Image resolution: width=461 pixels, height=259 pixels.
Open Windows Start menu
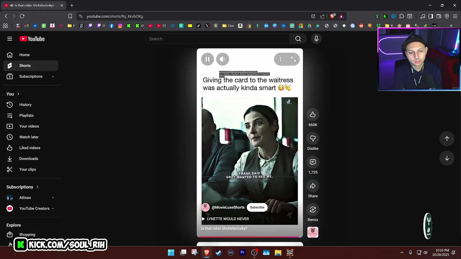171,253
